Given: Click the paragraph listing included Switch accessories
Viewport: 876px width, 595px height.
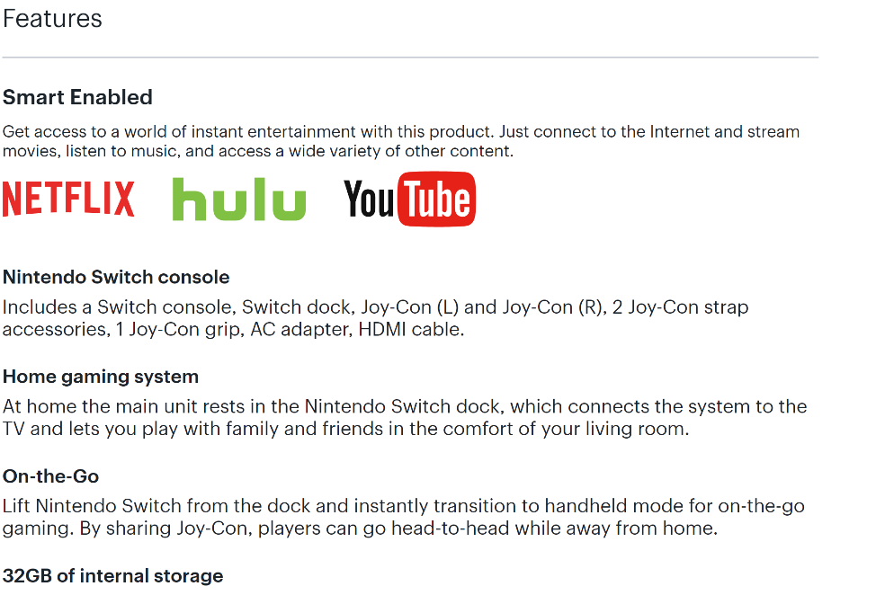Looking at the screenshot, I should (x=375, y=318).
